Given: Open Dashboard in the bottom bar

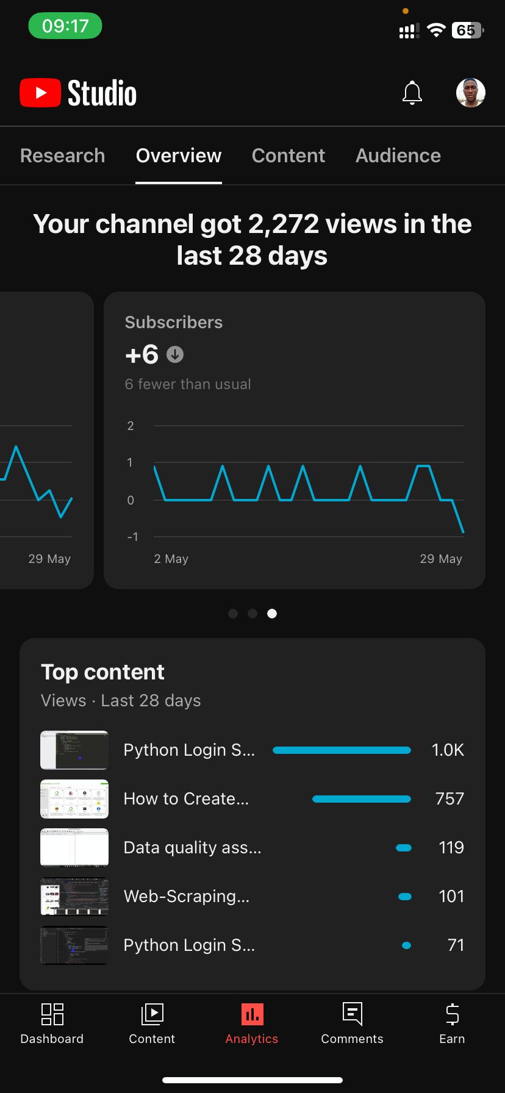Looking at the screenshot, I should 52,1023.
